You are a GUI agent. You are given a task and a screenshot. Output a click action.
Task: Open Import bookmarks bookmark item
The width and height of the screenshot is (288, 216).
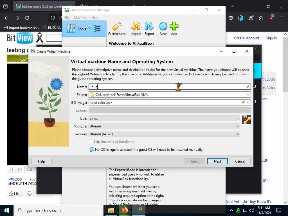pyautogui.click(x=21, y=28)
